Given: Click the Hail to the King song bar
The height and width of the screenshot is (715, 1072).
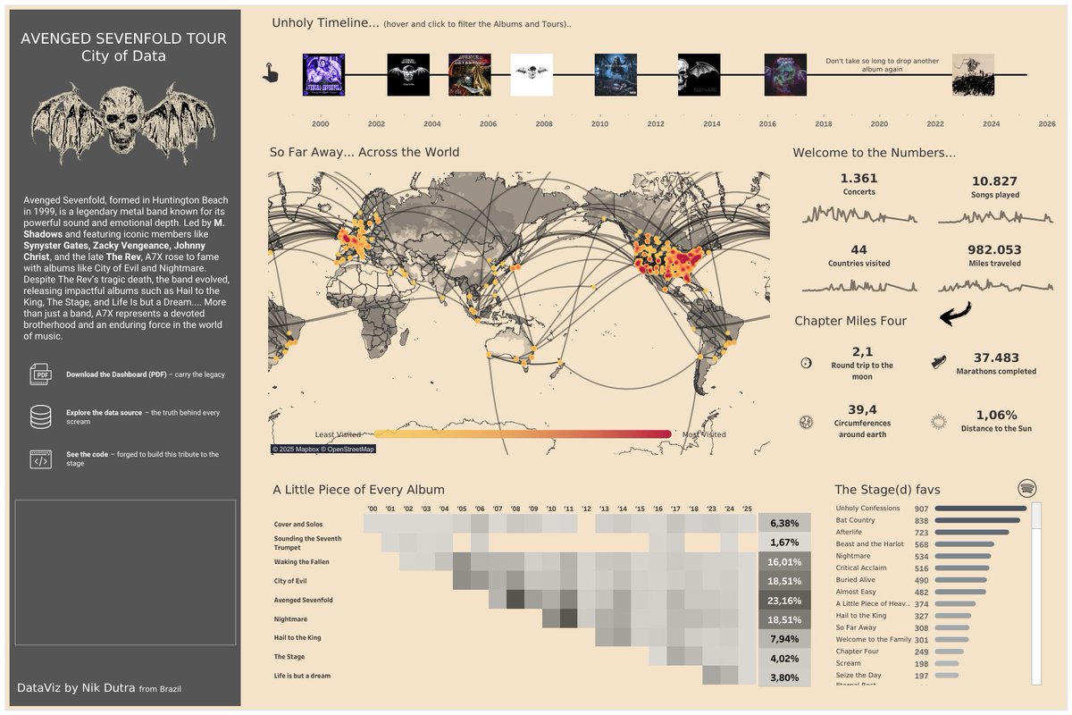Looking at the screenshot, I should coord(952,616).
